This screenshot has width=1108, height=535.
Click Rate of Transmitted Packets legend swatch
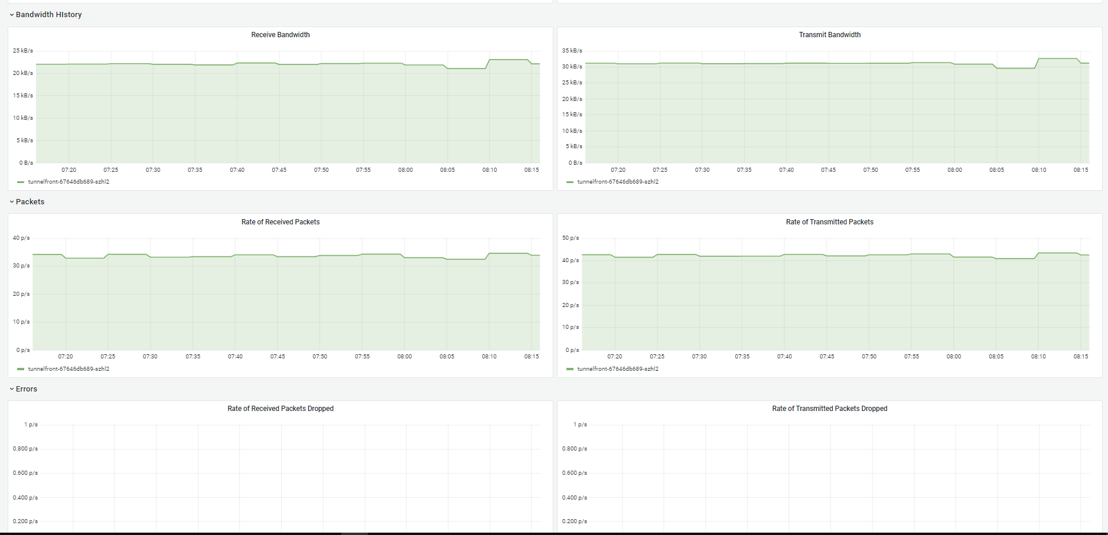coord(570,369)
